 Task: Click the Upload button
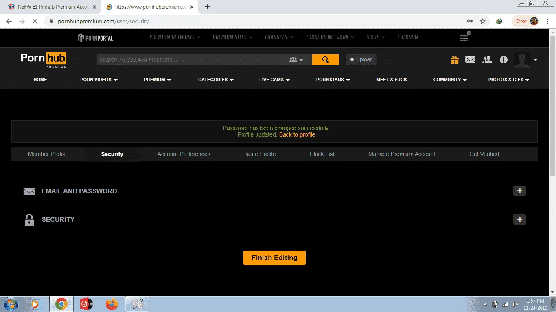pos(361,60)
